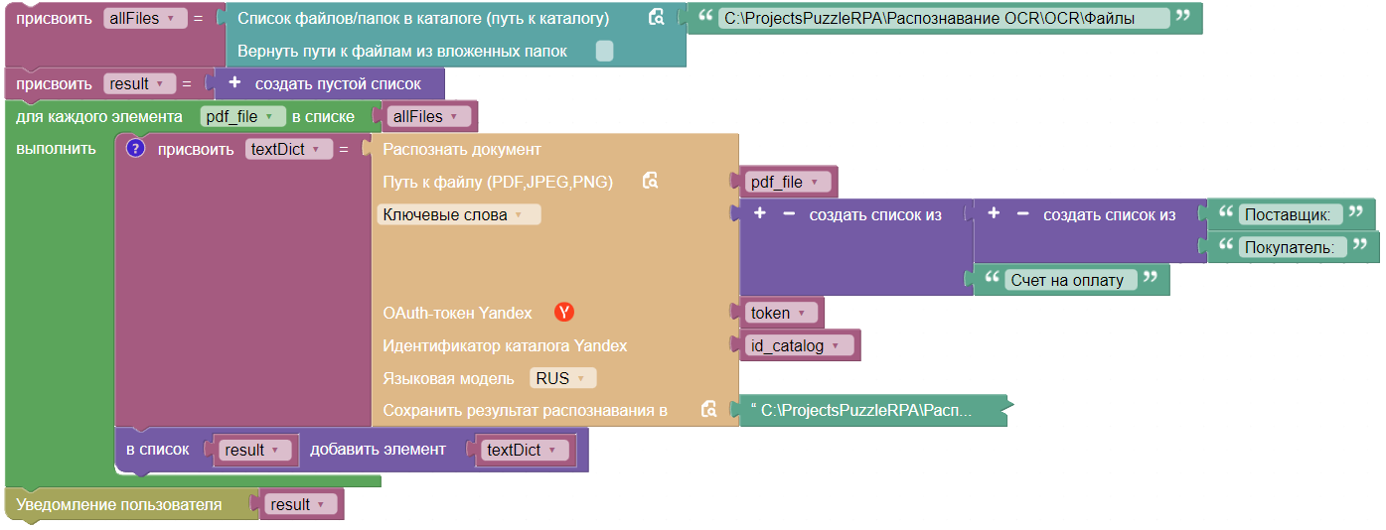The width and height of the screenshot is (1386, 530).
Task: Click OAuth-токен Yandex label
Action: click(x=457, y=313)
